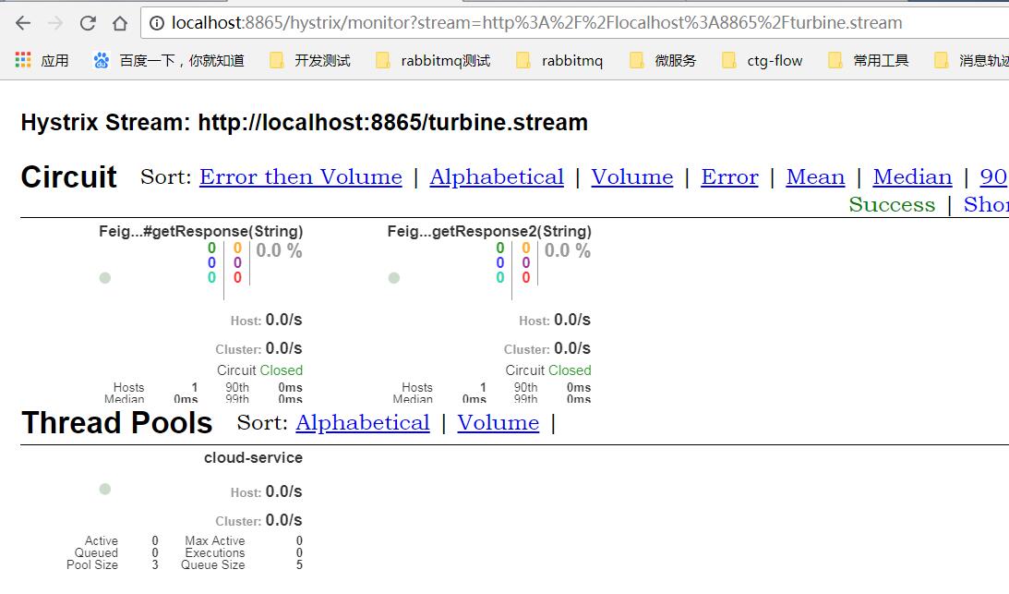Screen dimensions: 1009x594
Task: Open the rabbitmq bookmark folder
Action: [x=559, y=61]
